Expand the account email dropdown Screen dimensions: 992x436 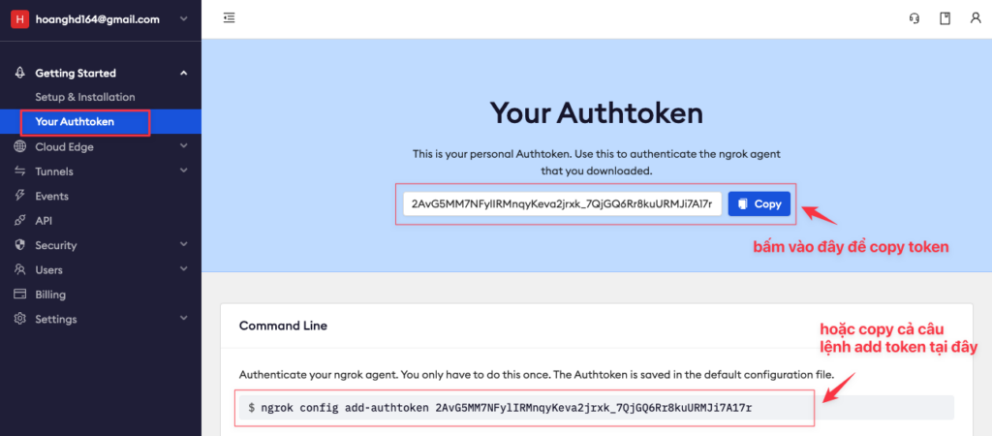click(183, 19)
